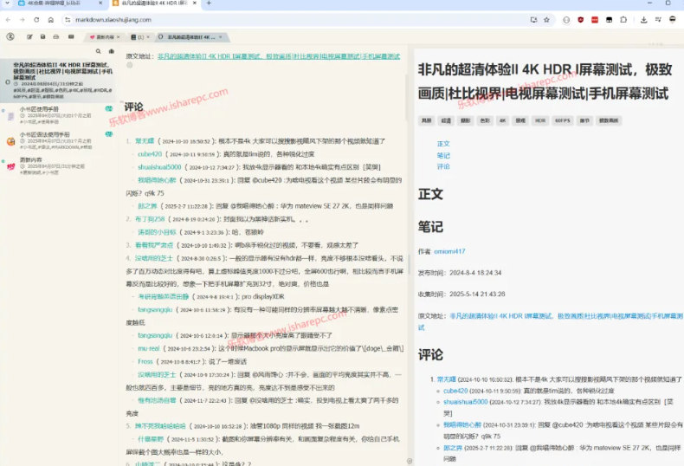Image resolution: width=684 pixels, height=466 pixels.
Task: Click the browser forward arrow
Action: [23, 20]
